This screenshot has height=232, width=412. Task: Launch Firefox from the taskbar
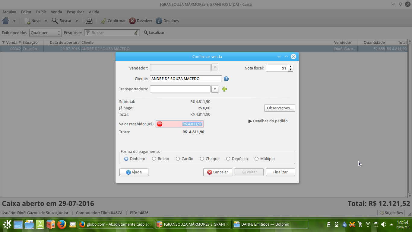(x=62, y=224)
